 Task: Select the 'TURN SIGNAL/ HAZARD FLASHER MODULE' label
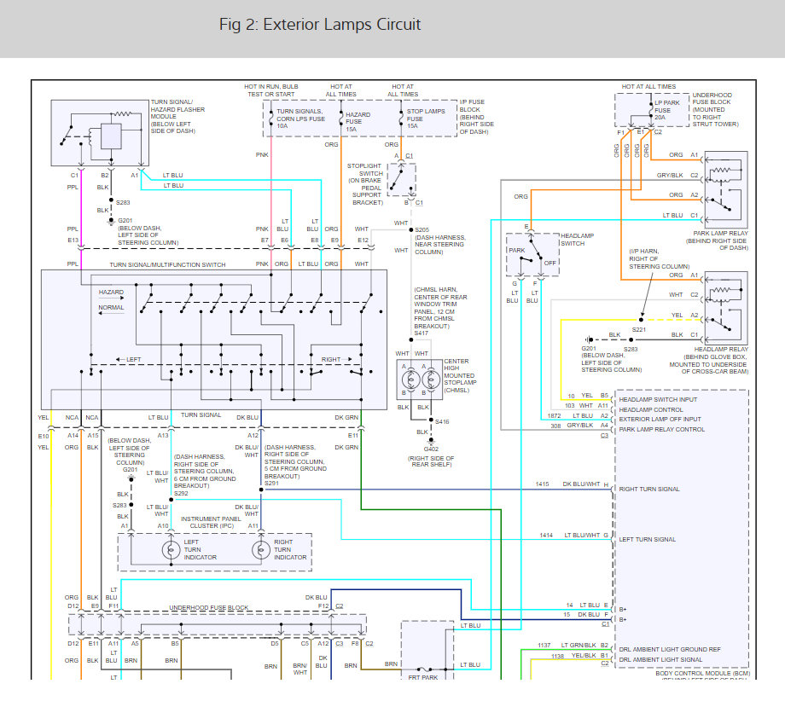pos(177,117)
